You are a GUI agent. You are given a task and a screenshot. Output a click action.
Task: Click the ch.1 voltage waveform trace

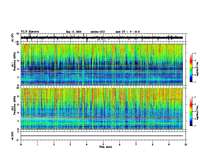coord(102,38)
